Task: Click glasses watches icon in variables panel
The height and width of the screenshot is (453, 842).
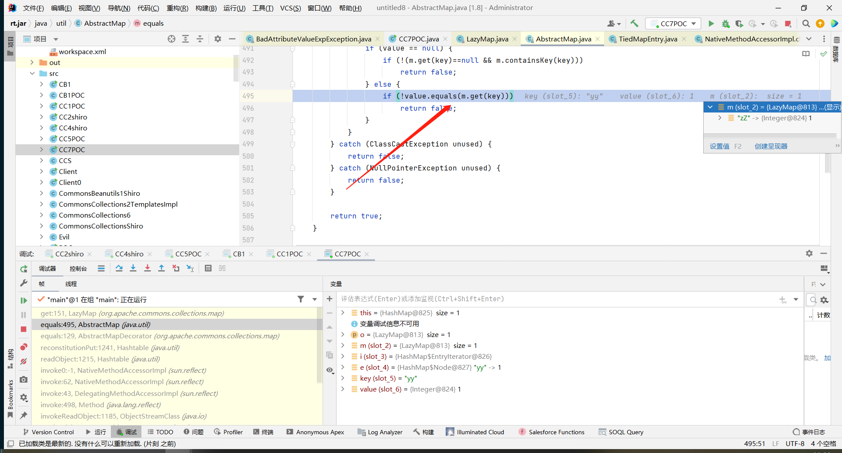Action: [x=330, y=370]
